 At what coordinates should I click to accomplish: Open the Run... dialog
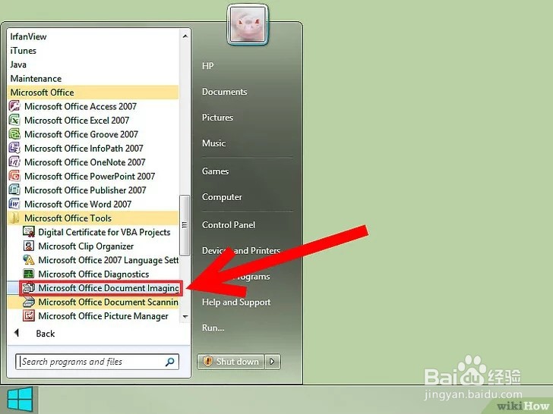[213, 328]
